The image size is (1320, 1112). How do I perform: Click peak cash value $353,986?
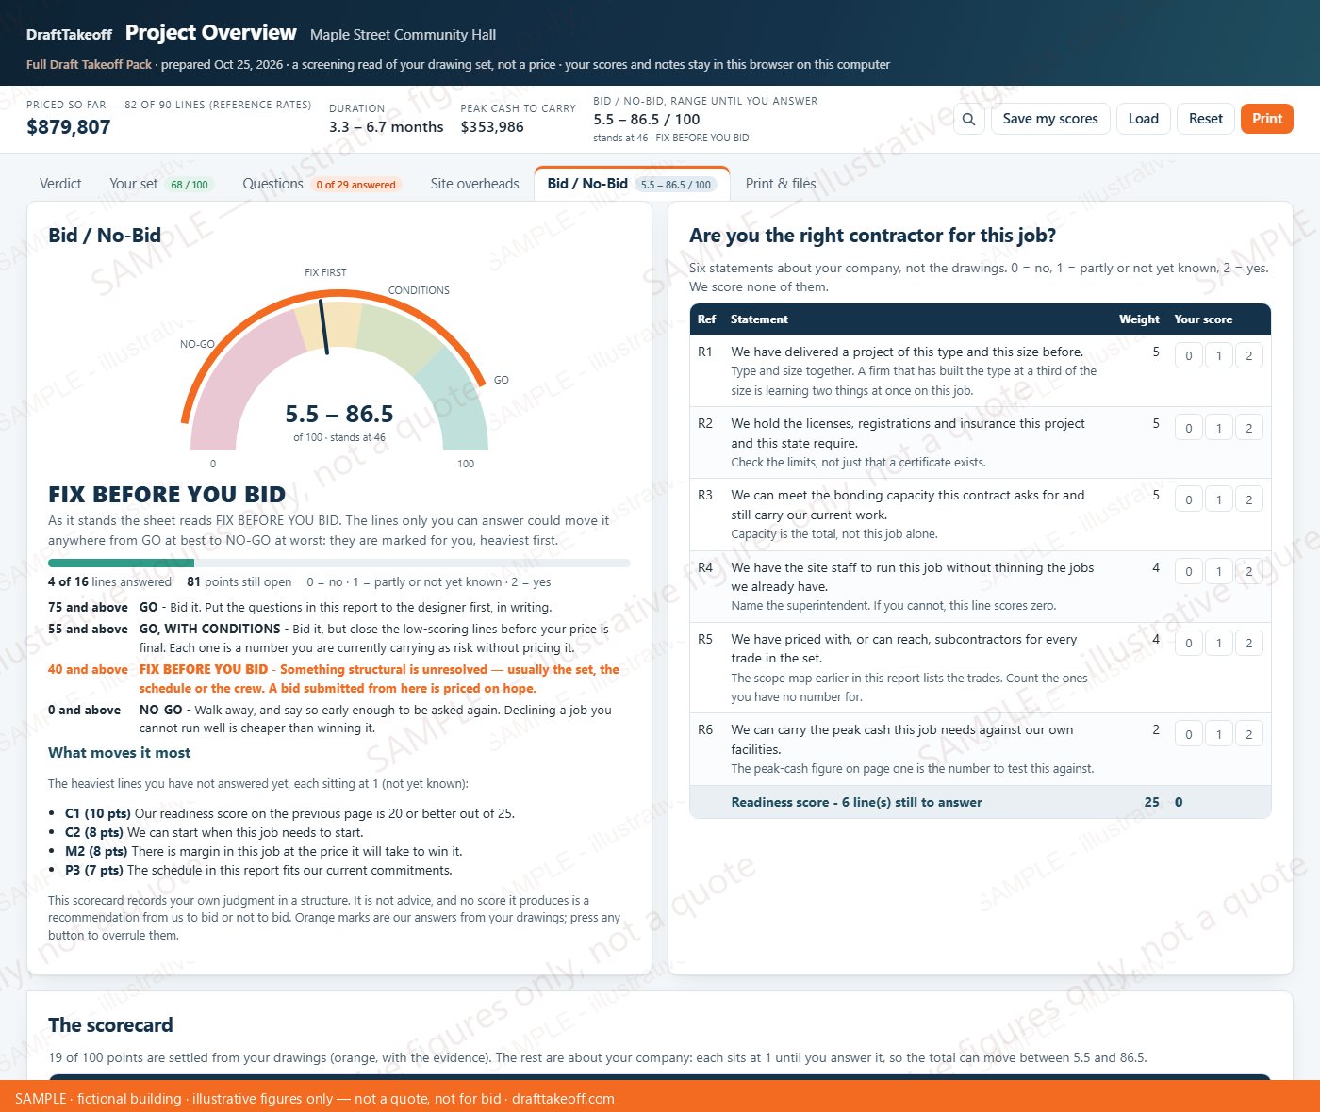click(x=492, y=127)
